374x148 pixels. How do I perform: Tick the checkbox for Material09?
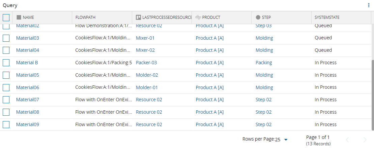pyautogui.click(x=6, y=125)
